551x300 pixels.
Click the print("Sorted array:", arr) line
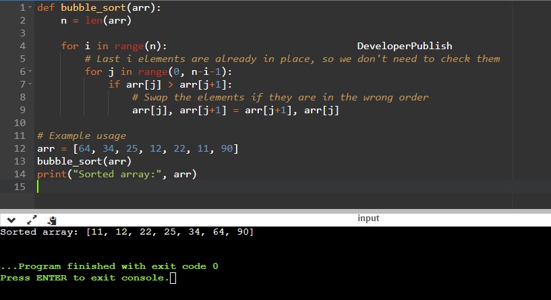point(117,174)
